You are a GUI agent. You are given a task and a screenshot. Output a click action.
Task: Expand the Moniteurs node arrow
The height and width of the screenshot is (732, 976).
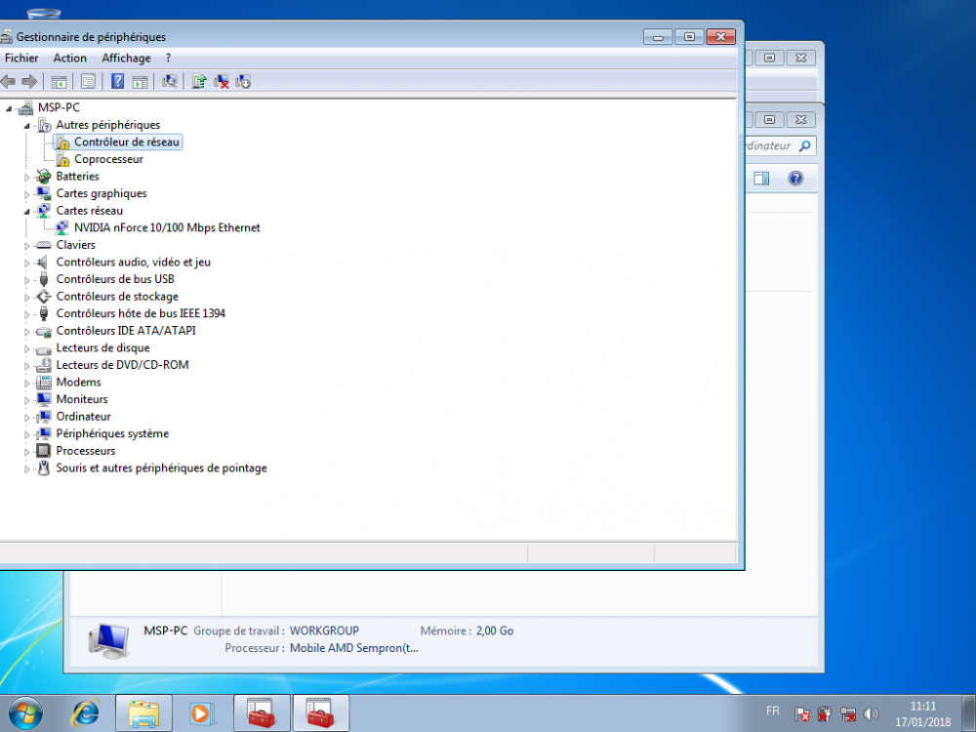click(x=26, y=400)
